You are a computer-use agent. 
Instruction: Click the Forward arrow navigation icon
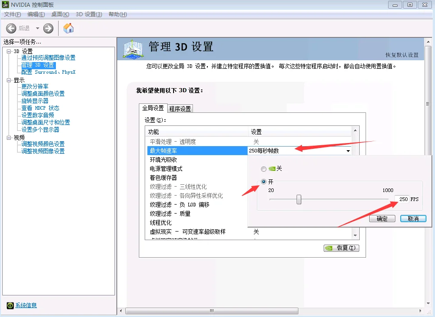pos(48,28)
